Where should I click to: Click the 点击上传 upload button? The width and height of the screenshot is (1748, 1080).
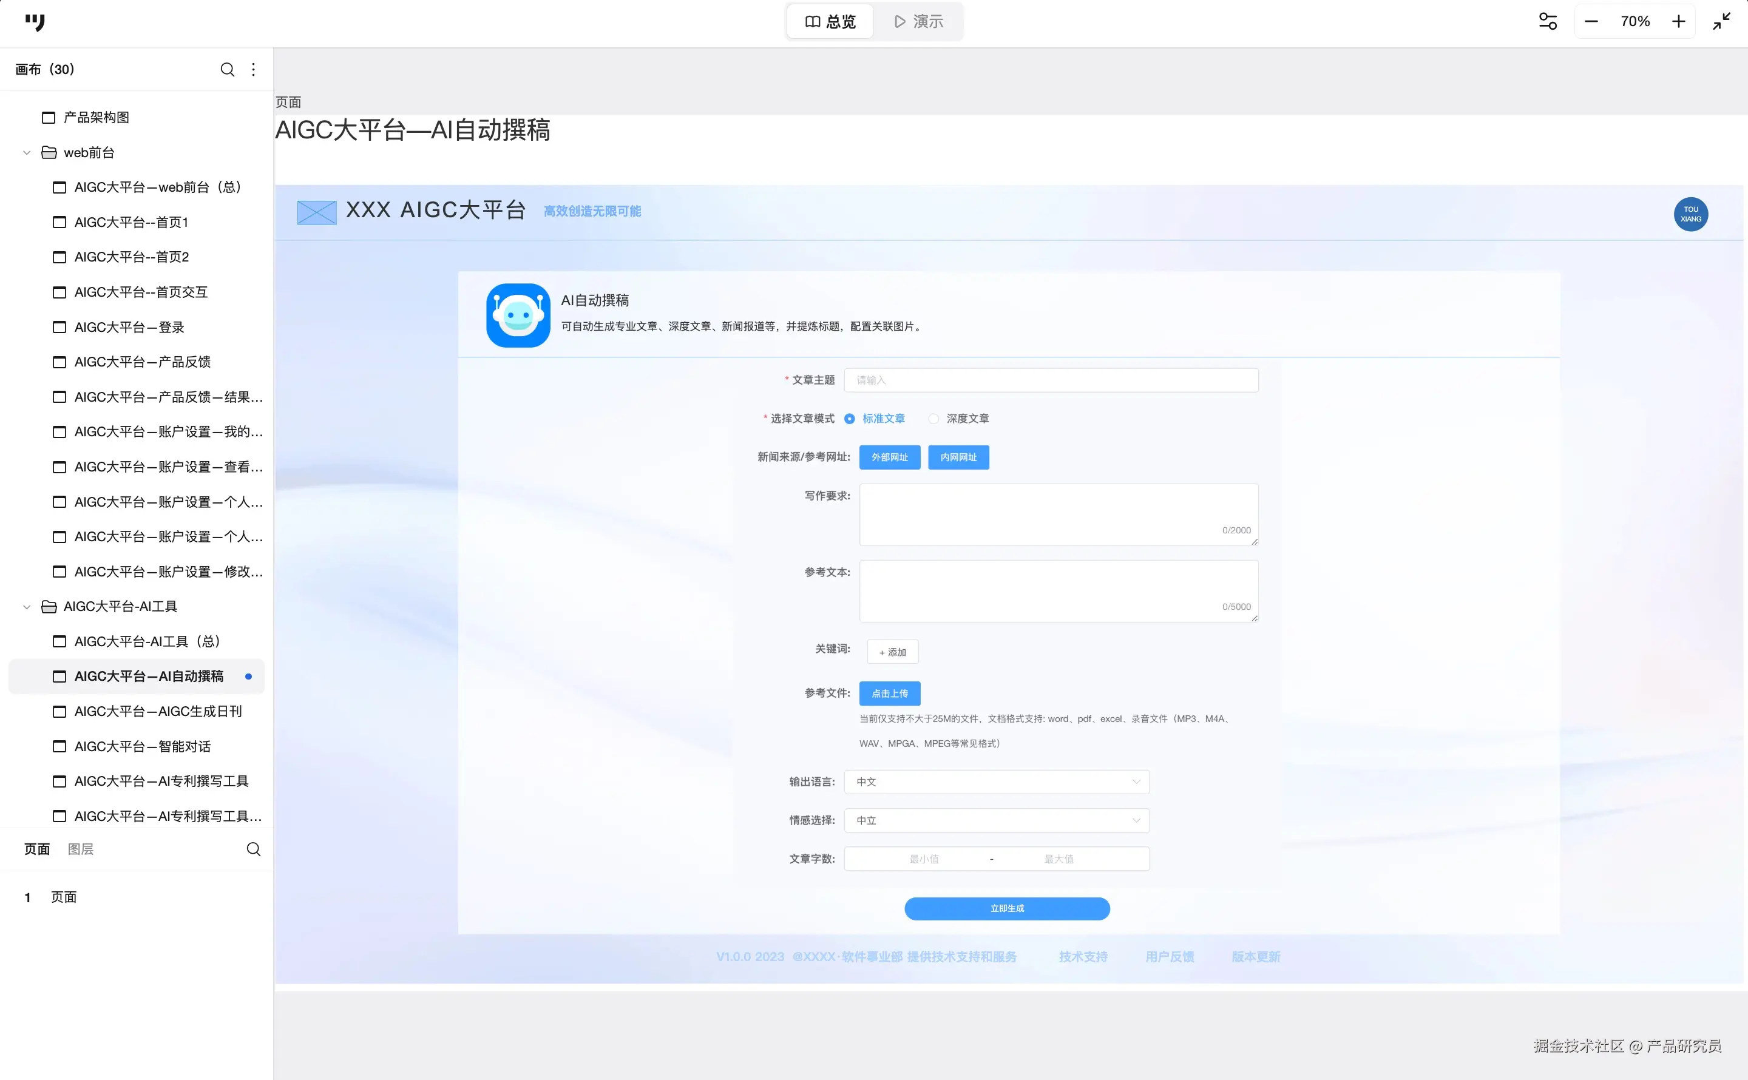[x=889, y=693]
